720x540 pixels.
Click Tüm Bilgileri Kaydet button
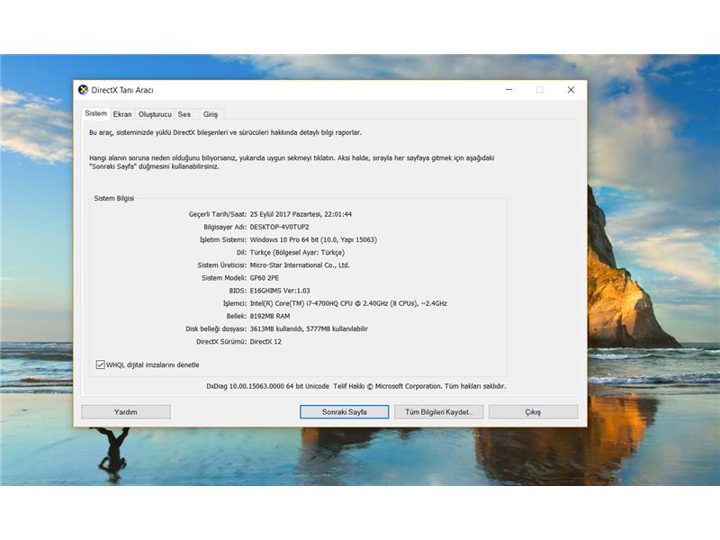[438, 412]
